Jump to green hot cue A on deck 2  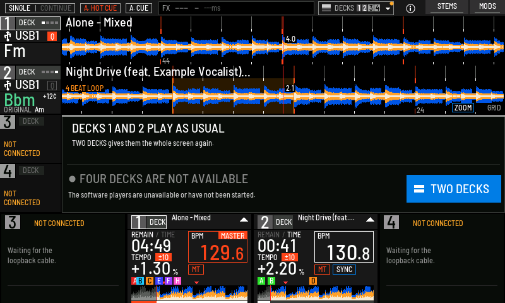coord(261,281)
